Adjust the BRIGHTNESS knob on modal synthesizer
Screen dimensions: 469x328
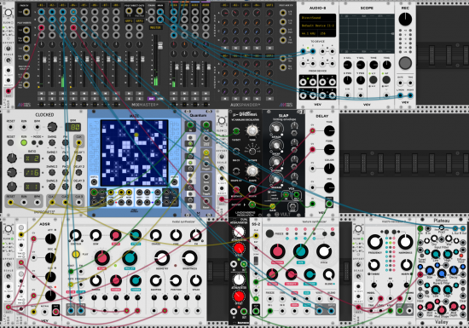[x=189, y=258]
